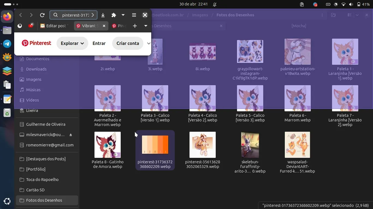Unmute the pinned YouTube tab

(31, 26)
